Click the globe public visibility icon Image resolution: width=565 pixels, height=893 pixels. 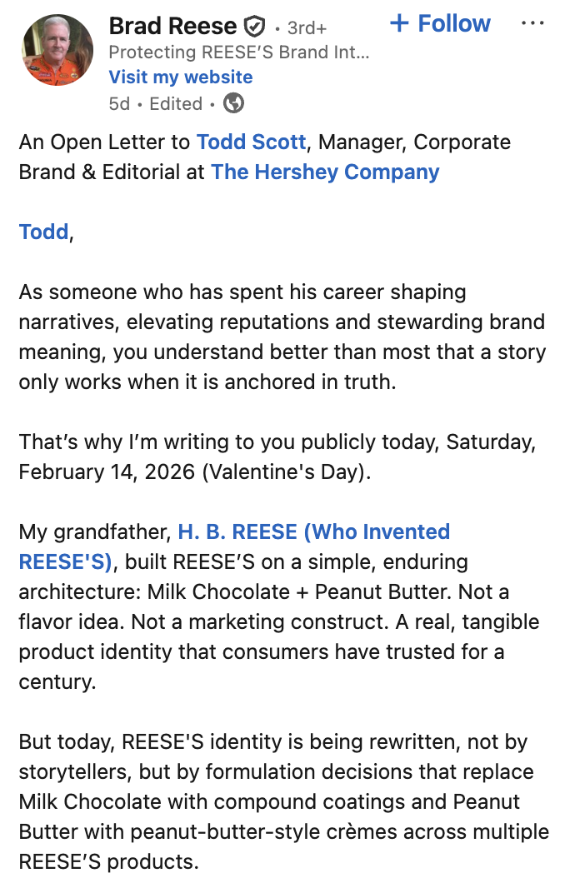pos(235,103)
